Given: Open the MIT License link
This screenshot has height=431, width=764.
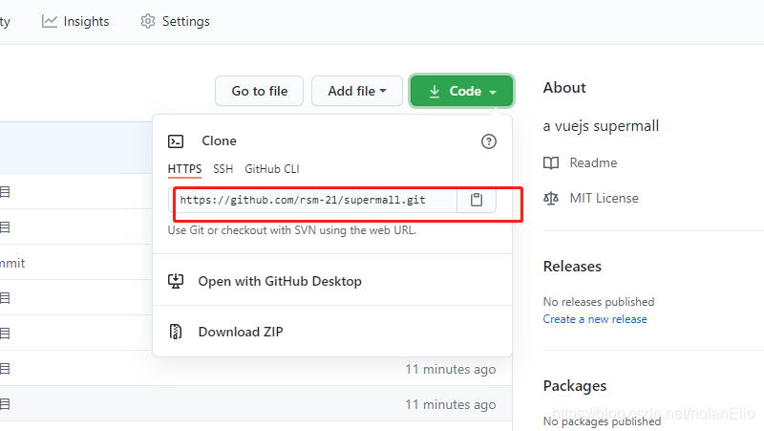Looking at the screenshot, I should point(605,199).
